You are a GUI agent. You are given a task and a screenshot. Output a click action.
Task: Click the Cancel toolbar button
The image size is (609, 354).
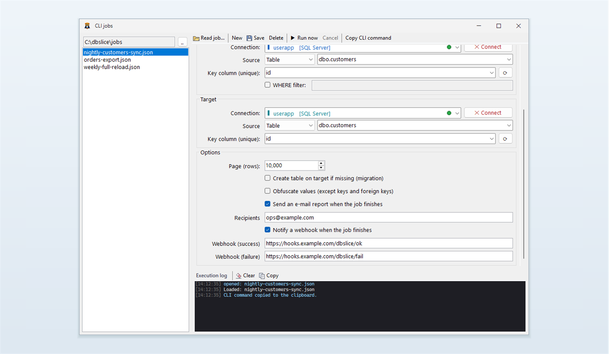(x=330, y=38)
